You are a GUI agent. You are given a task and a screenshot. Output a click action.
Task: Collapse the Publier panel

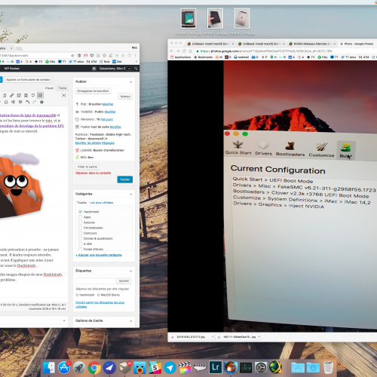(x=131, y=82)
